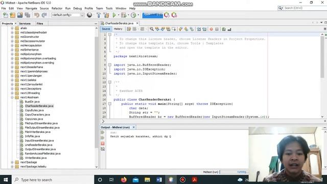Viewport: 327px width, 184px height.
Task: Click the Re-run icon in Output panel
Action: (103, 132)
